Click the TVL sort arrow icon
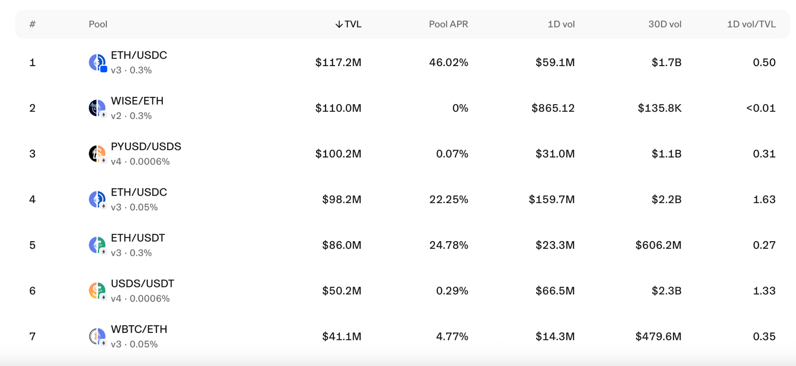The image size is (796, 366). click(339, 24)
